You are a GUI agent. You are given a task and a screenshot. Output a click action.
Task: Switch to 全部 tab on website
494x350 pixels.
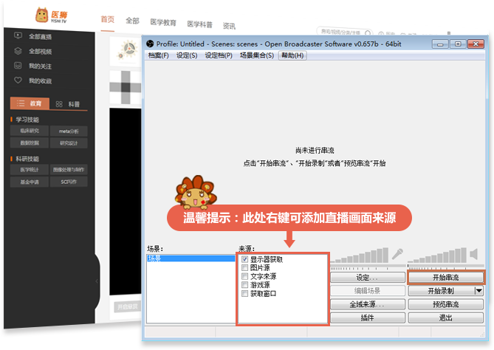click(x=132, y=21)
